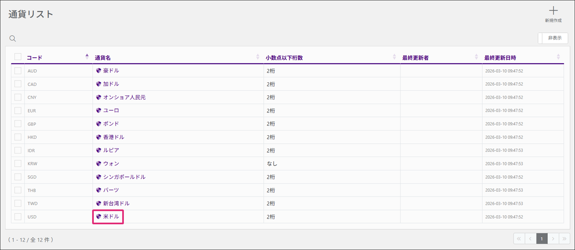Open the シンガポールドル currency link
This screenshot has width=575, height=250.
click(x=124, y=177)
